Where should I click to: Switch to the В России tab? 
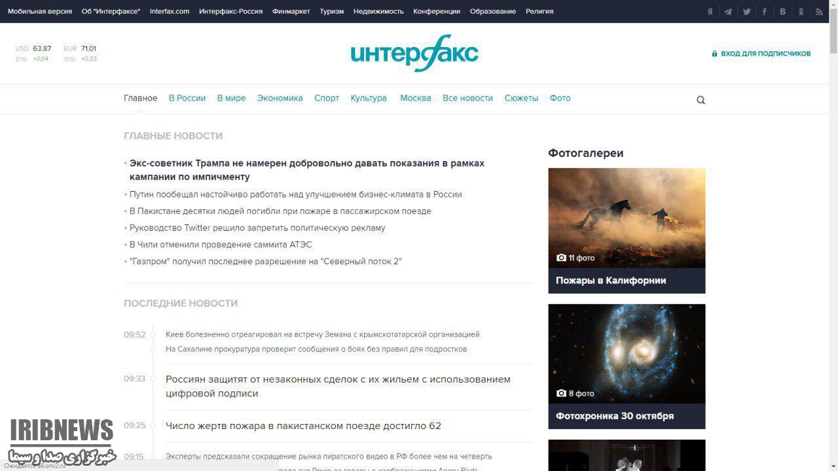click(x=187, y=98)
